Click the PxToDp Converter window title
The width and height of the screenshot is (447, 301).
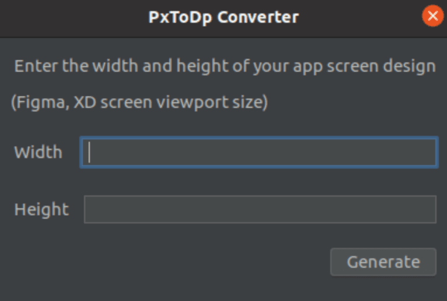(223, 17)
